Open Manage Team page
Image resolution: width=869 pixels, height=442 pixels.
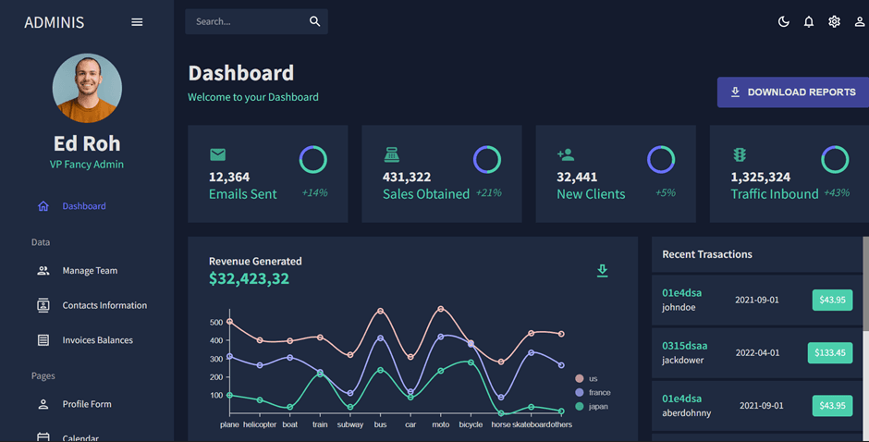click(x=90, y=271)
